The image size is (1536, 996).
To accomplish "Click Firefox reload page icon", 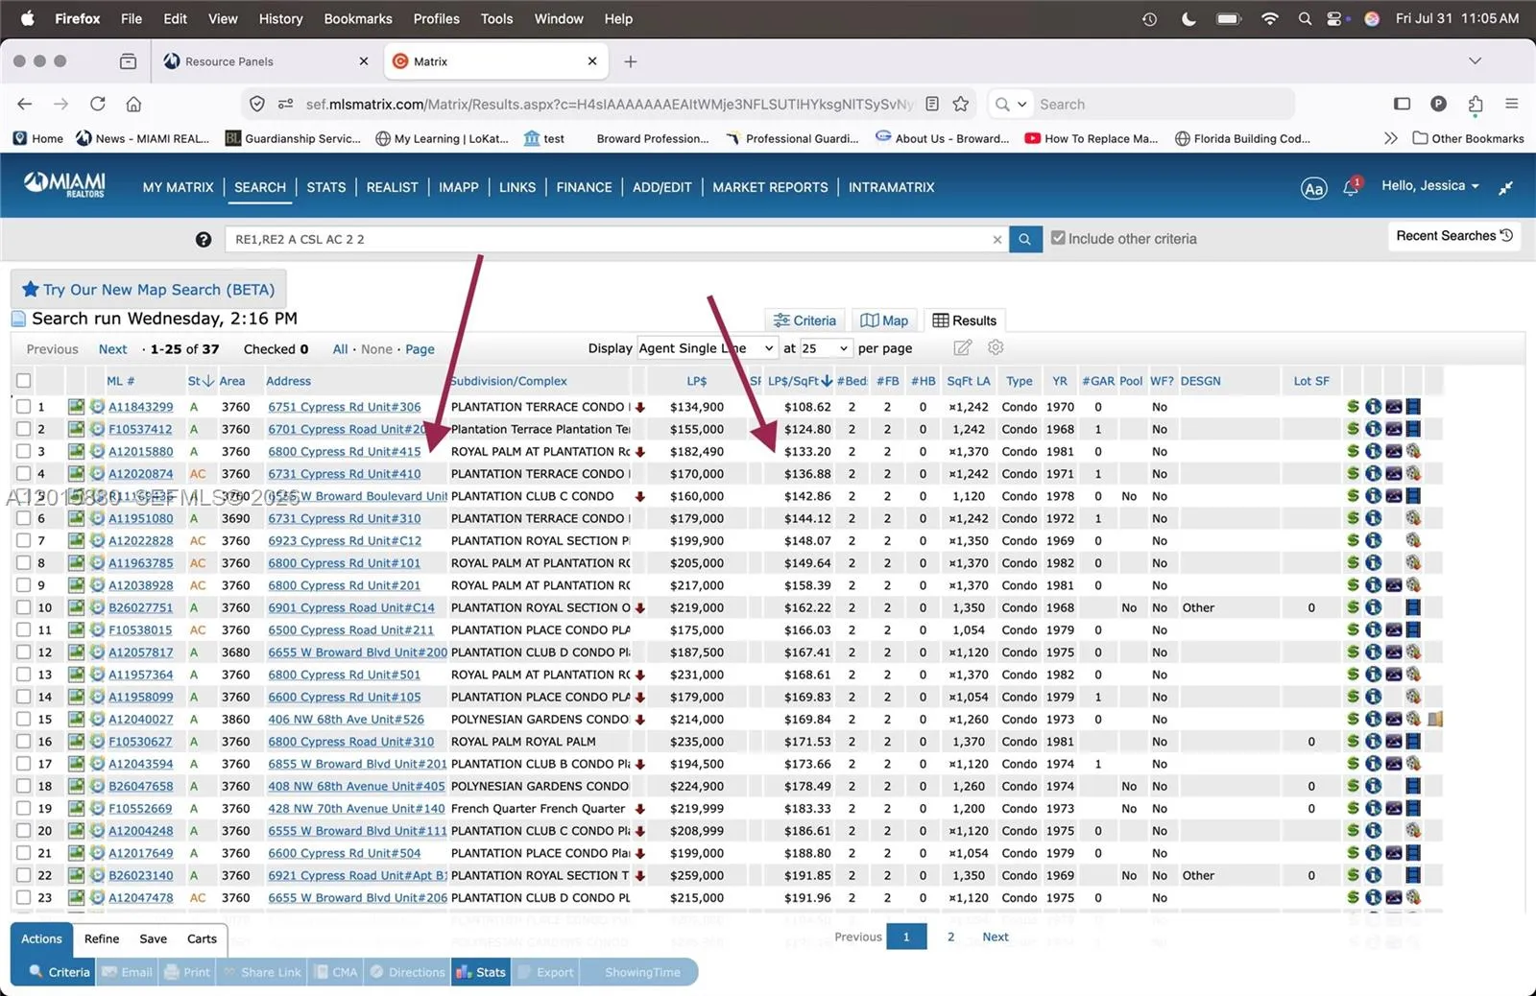I will point(98,104).
